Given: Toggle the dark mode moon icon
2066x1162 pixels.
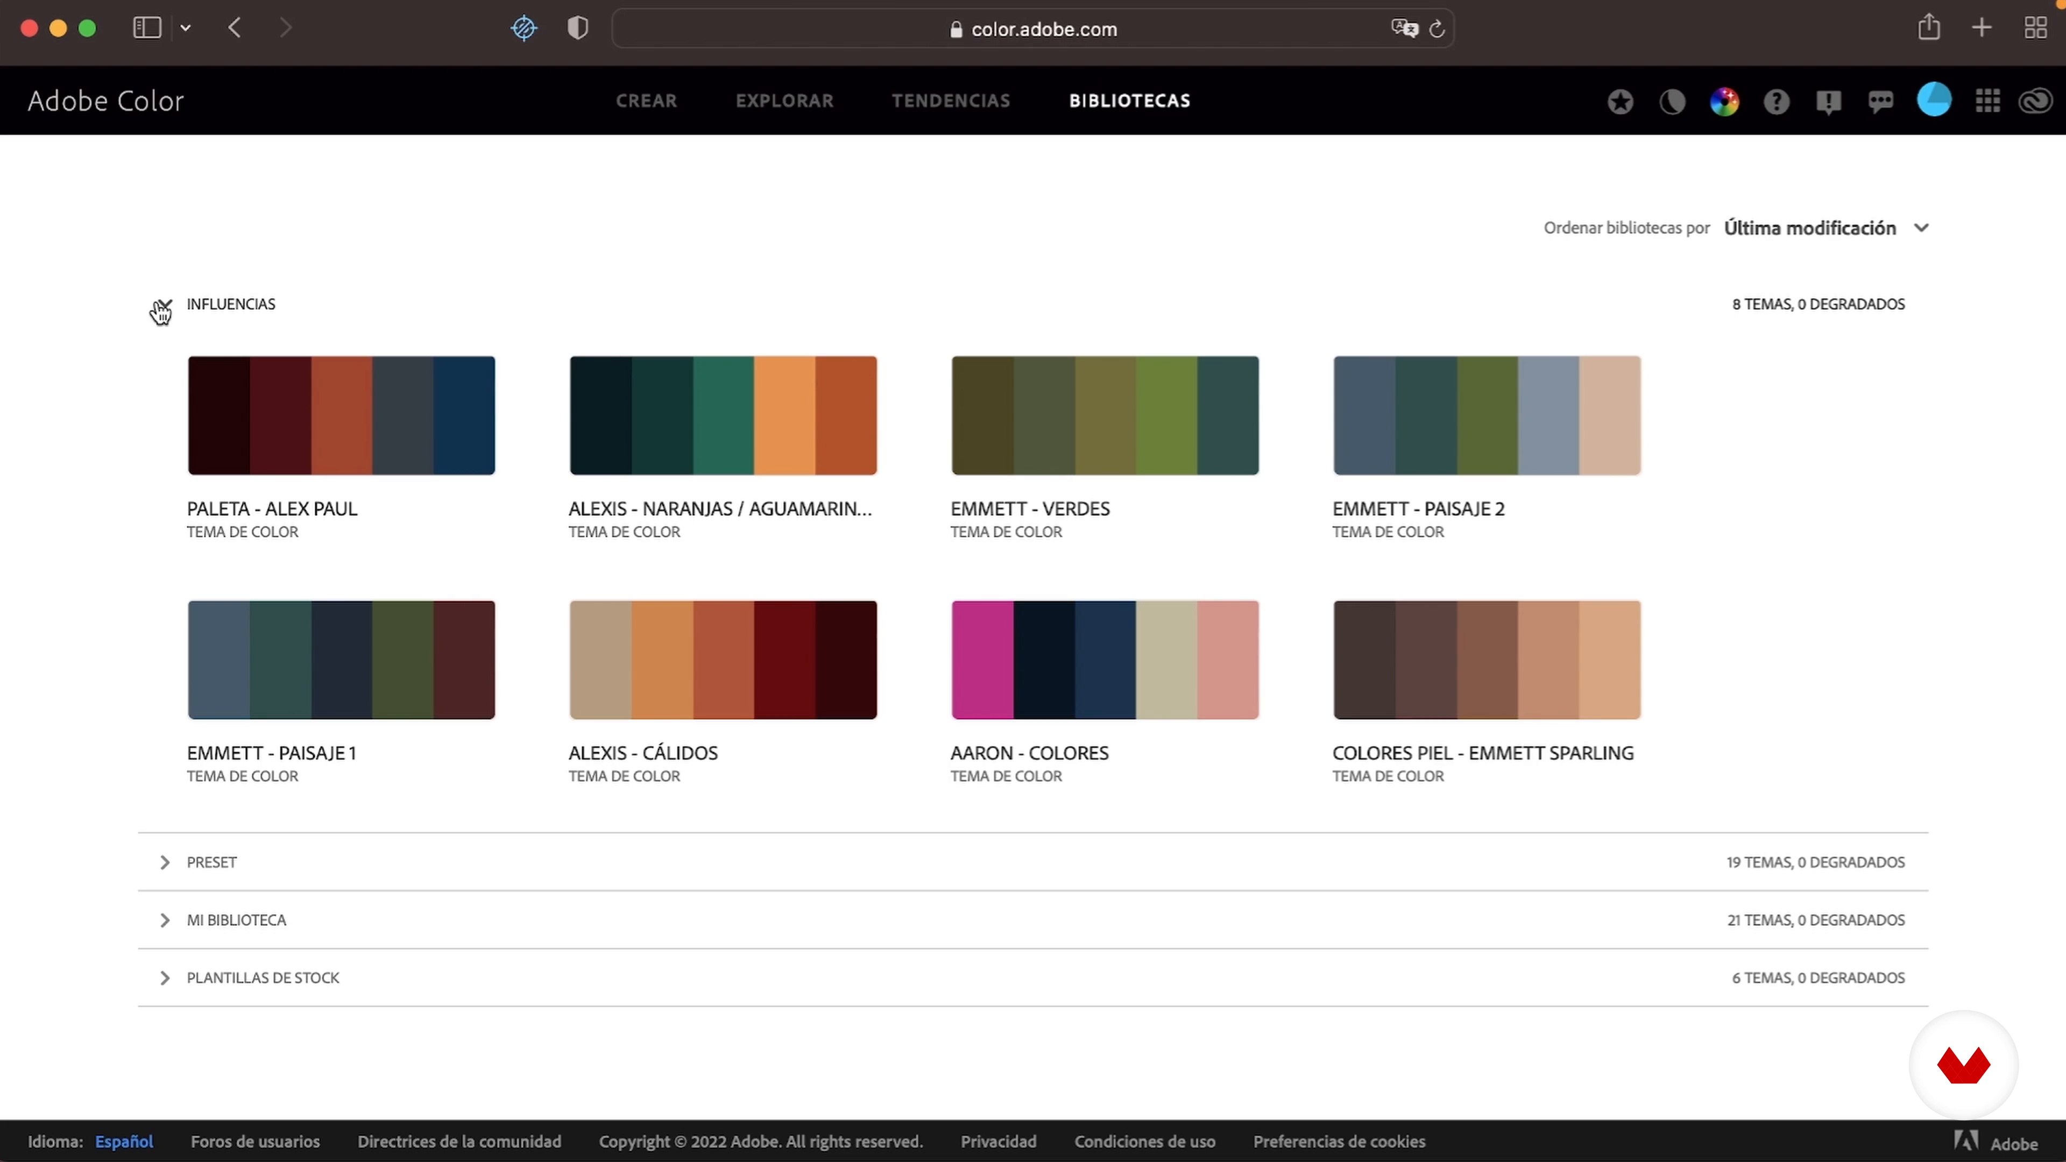Looking at the screenshot, I should click(1672, 102).
